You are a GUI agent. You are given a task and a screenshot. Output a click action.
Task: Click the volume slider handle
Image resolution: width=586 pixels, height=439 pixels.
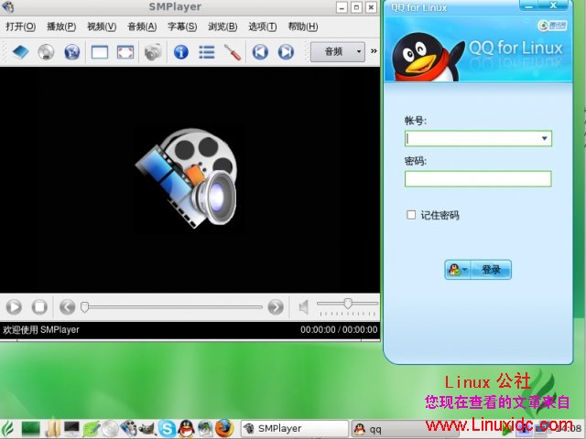tap(348, 303)
